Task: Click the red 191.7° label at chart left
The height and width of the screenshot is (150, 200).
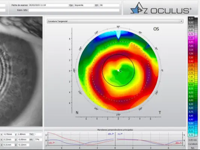Action: tap(52, 143)
